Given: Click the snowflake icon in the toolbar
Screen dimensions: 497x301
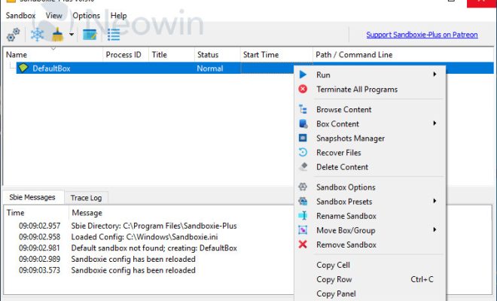Looking at the screenshot, I should tap(38, 35).
